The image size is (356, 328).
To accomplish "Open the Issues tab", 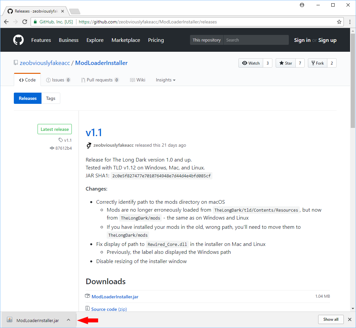I will tap(58, 80).
